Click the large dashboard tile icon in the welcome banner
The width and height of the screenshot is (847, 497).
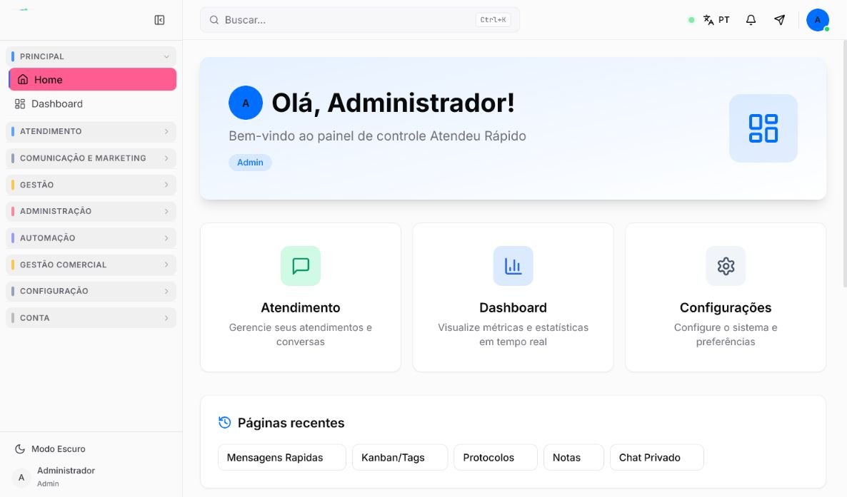pos(763,128)
